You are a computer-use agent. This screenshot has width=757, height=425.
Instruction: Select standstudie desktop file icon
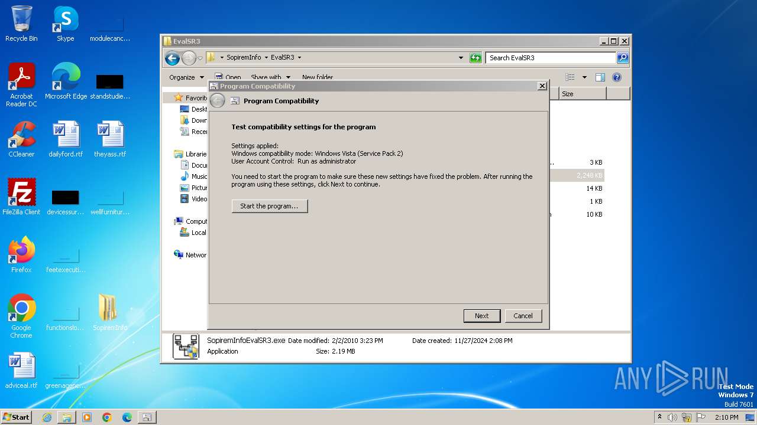pos(110,85)
